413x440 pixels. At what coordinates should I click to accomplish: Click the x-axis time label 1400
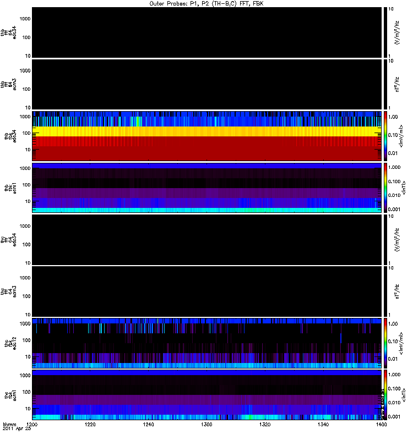coord(381,425)
